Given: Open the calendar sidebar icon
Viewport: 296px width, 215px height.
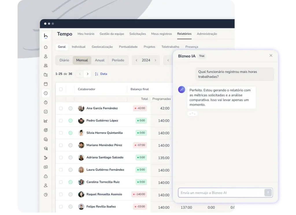Looking at the screenshot, I should (x=46, y=84).
